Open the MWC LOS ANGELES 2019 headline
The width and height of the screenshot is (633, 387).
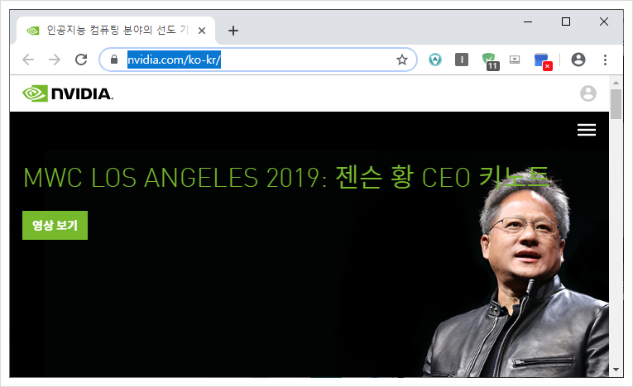click(286, 177)
